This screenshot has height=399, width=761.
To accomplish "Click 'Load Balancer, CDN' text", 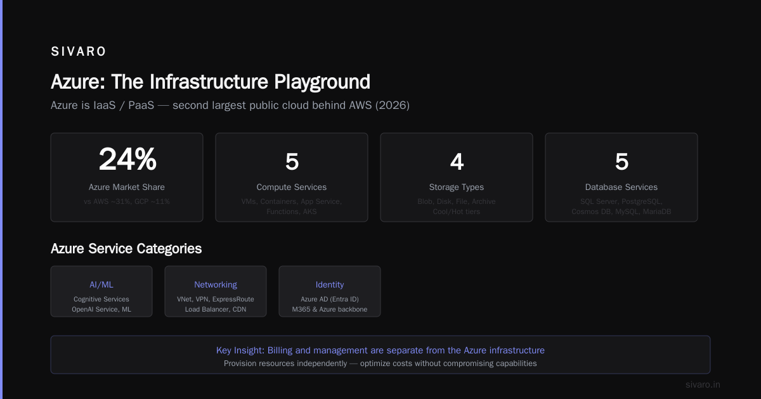I will click(x=216, y=309).
